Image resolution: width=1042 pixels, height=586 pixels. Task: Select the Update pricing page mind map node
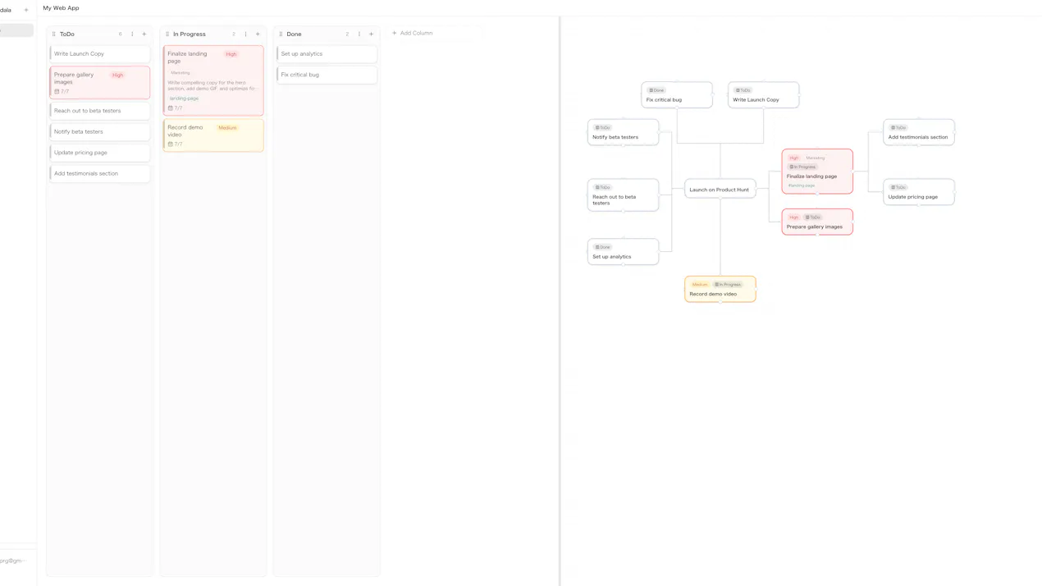919,192
